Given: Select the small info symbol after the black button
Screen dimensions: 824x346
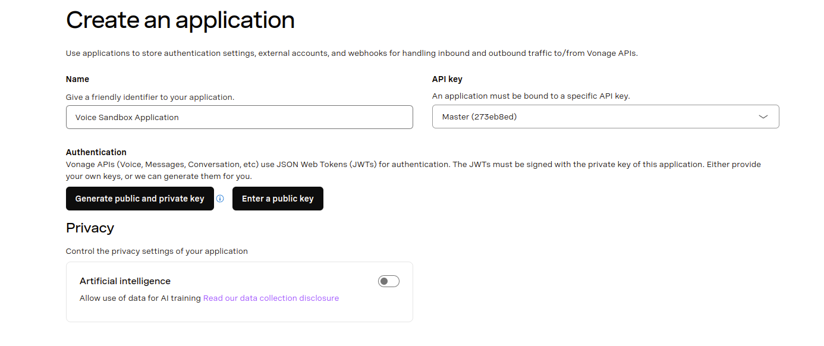Looking at the screenshot, I should (x=220, y=199).
